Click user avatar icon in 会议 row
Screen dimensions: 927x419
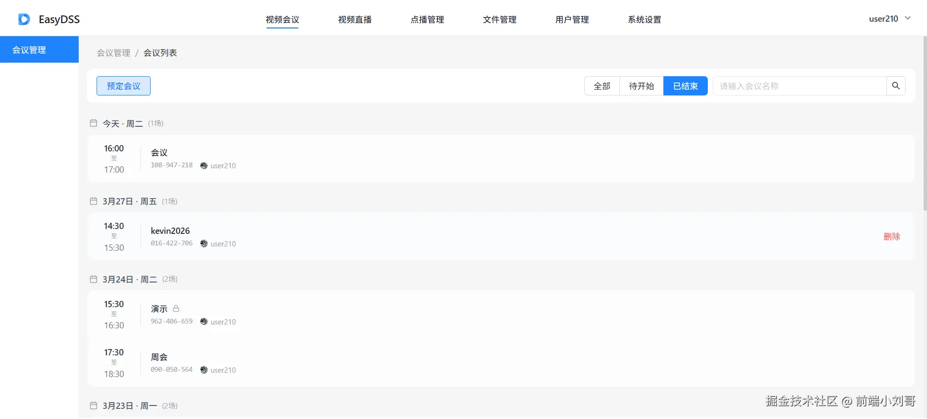(204, 165)
